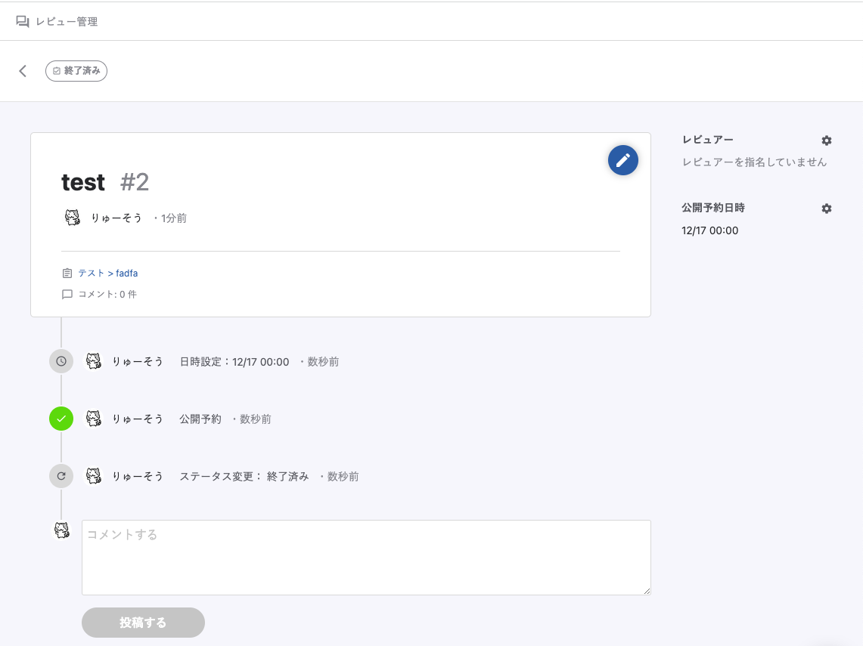Click the レビュー管理 chat icon in header
863x646 pixels.
[23, 22]
